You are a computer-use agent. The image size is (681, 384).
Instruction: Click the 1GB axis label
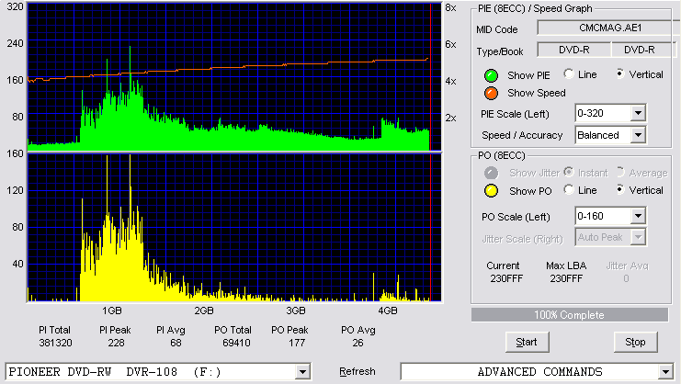click(x=112, y=311)
